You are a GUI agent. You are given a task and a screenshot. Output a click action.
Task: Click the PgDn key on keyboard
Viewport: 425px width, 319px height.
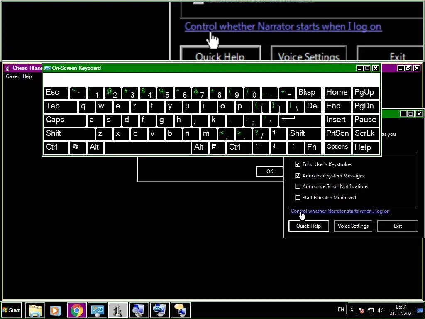[x=366, y=107]
